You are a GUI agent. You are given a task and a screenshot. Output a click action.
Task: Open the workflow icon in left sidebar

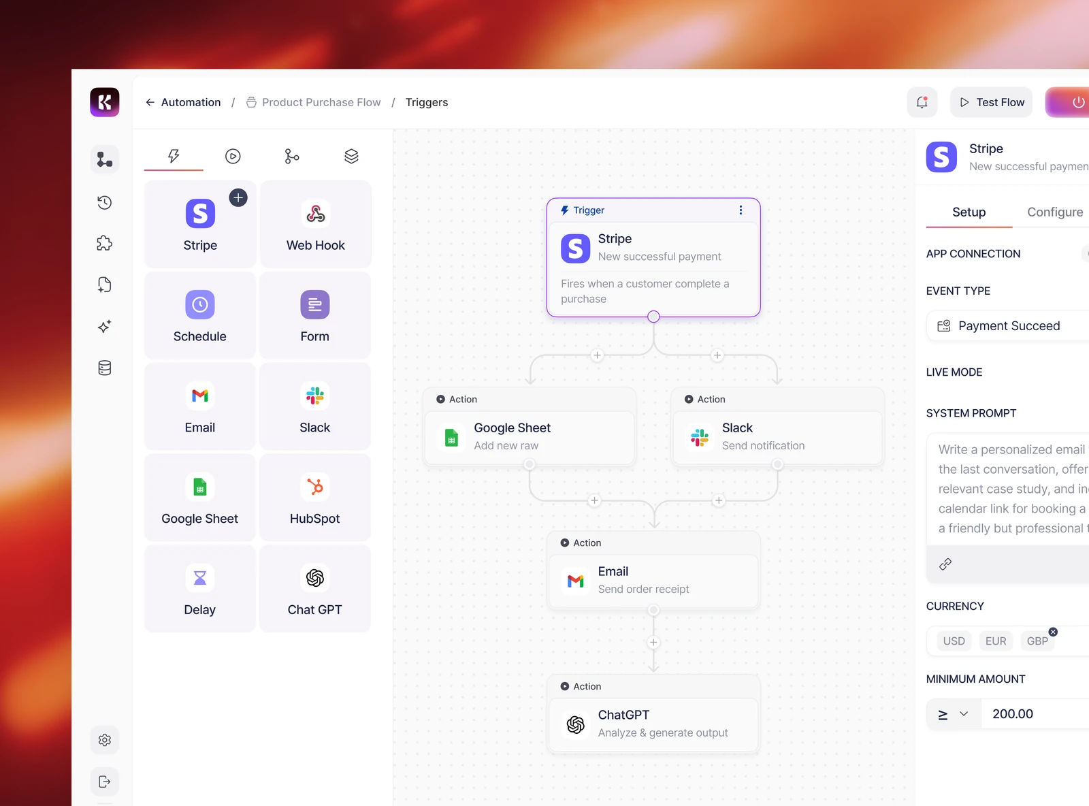[104, 159]
